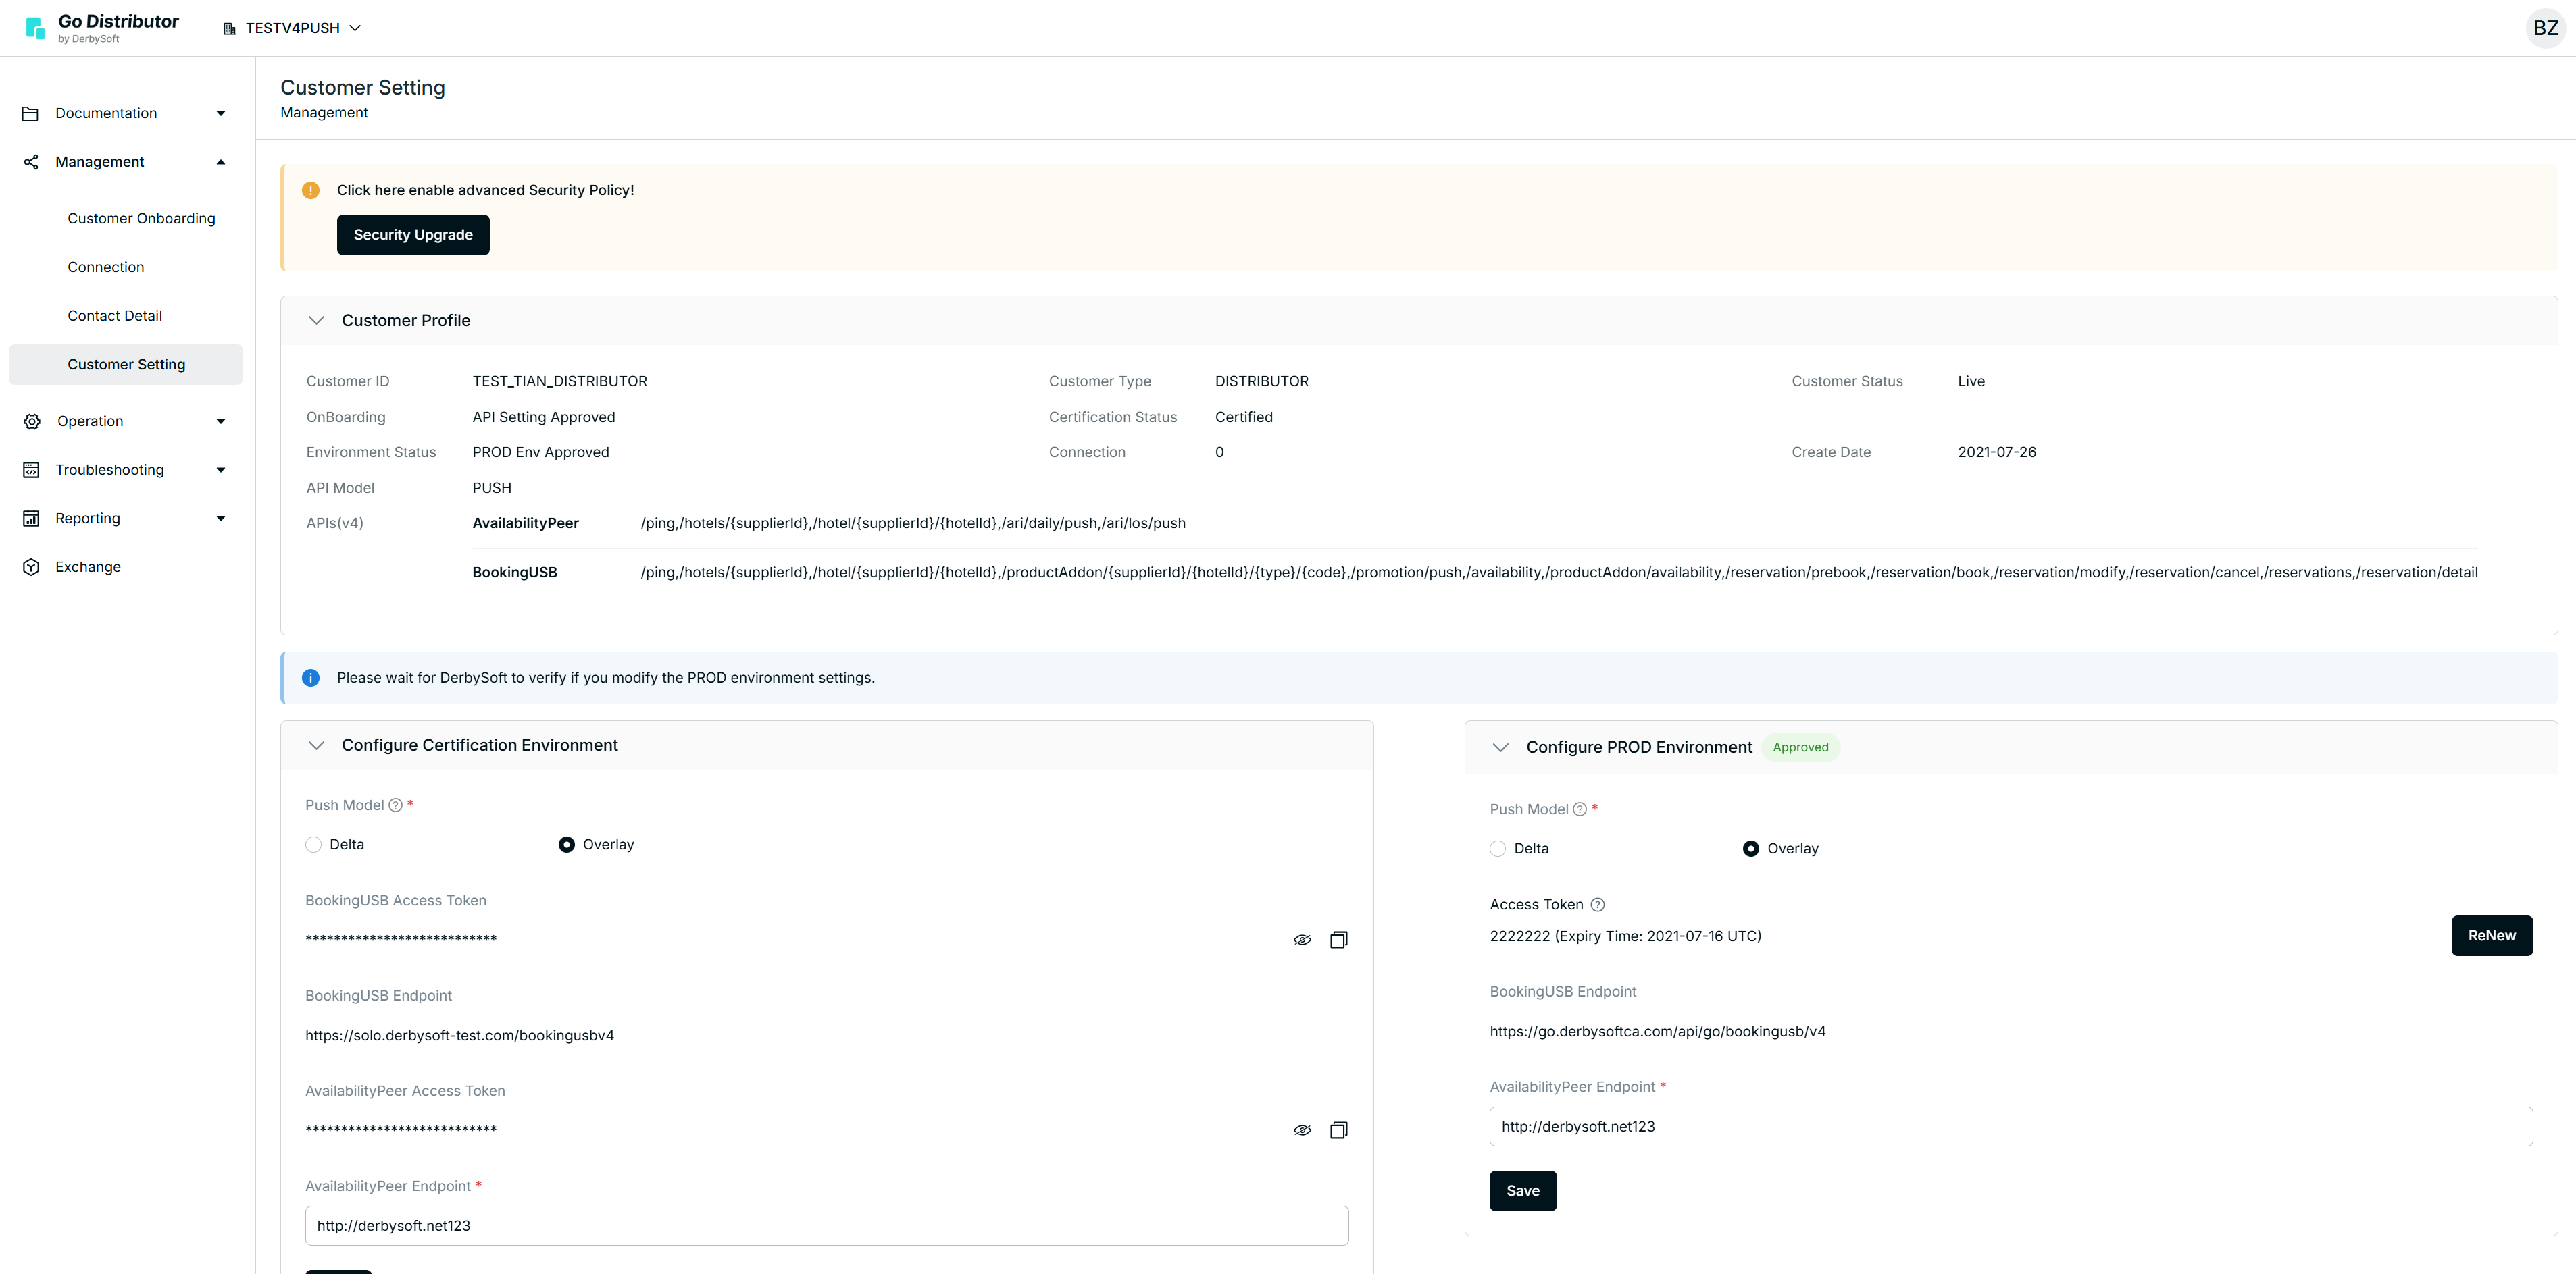2576x1274 pixels.
Task: Open the TESTV4PUSH account dropdown
Action: pyautogui.click(x=291, y=28)
